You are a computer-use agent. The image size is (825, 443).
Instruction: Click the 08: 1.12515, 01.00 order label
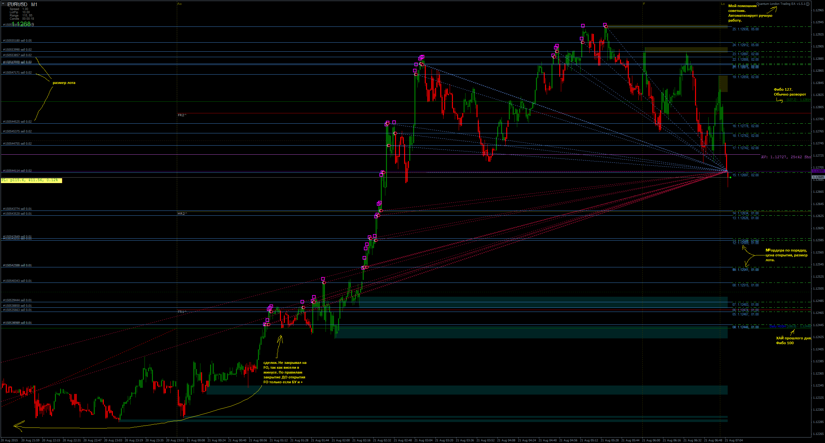click(745, 285)
